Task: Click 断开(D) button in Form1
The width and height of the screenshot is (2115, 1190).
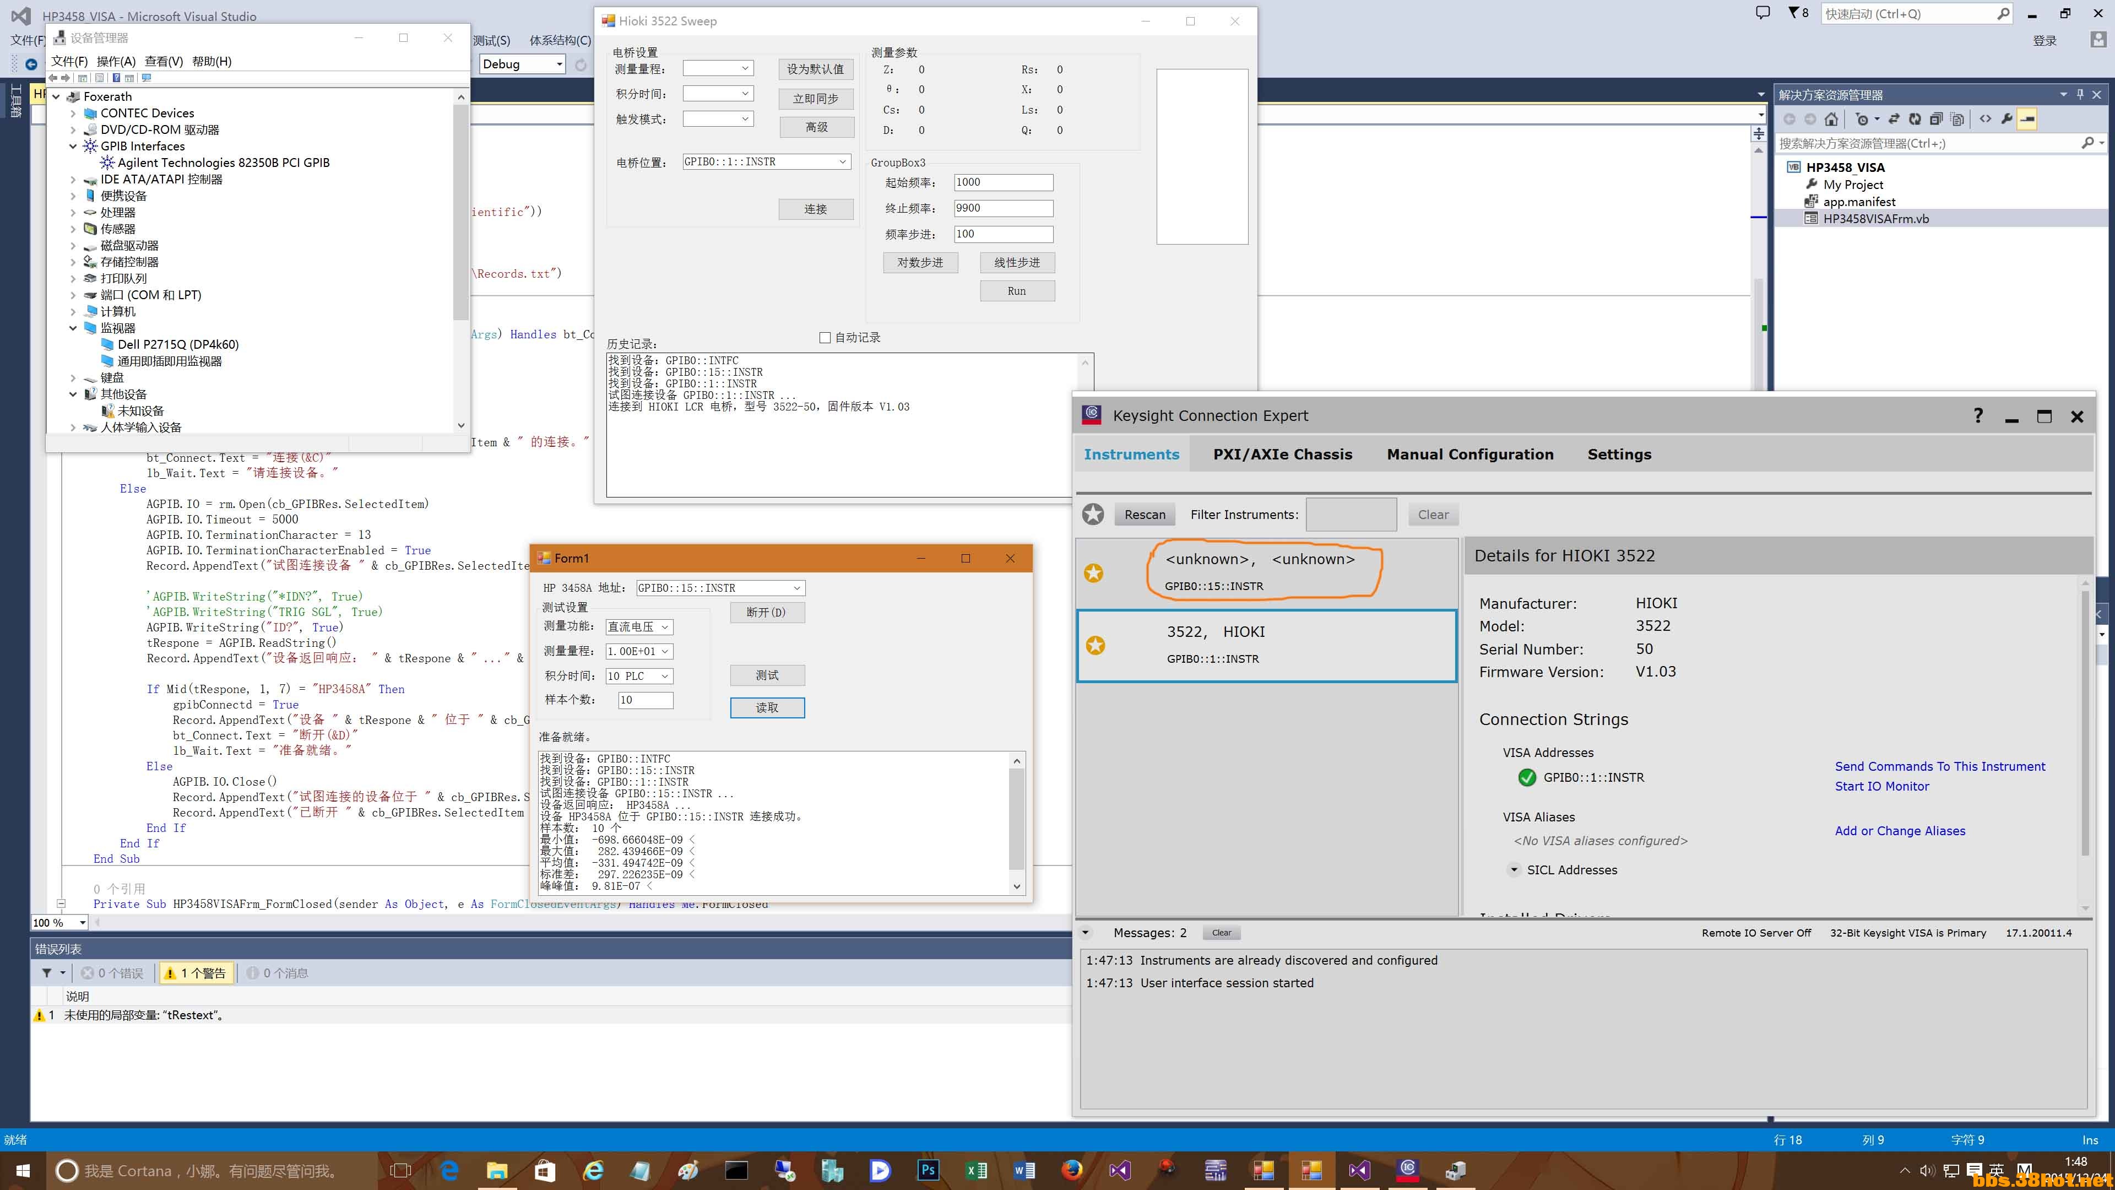Action: pos(767,613)
